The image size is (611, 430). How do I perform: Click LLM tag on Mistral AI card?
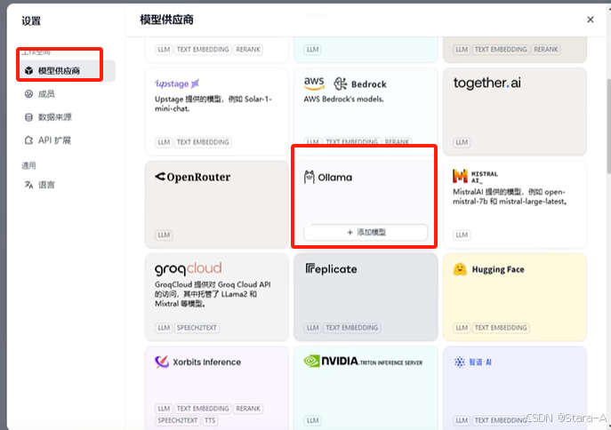(462, 235)
